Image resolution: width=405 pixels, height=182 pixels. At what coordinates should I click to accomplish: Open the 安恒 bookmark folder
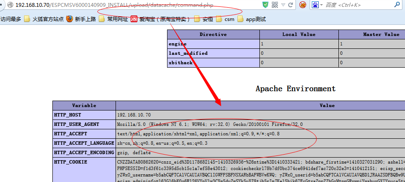click(204, 19)
